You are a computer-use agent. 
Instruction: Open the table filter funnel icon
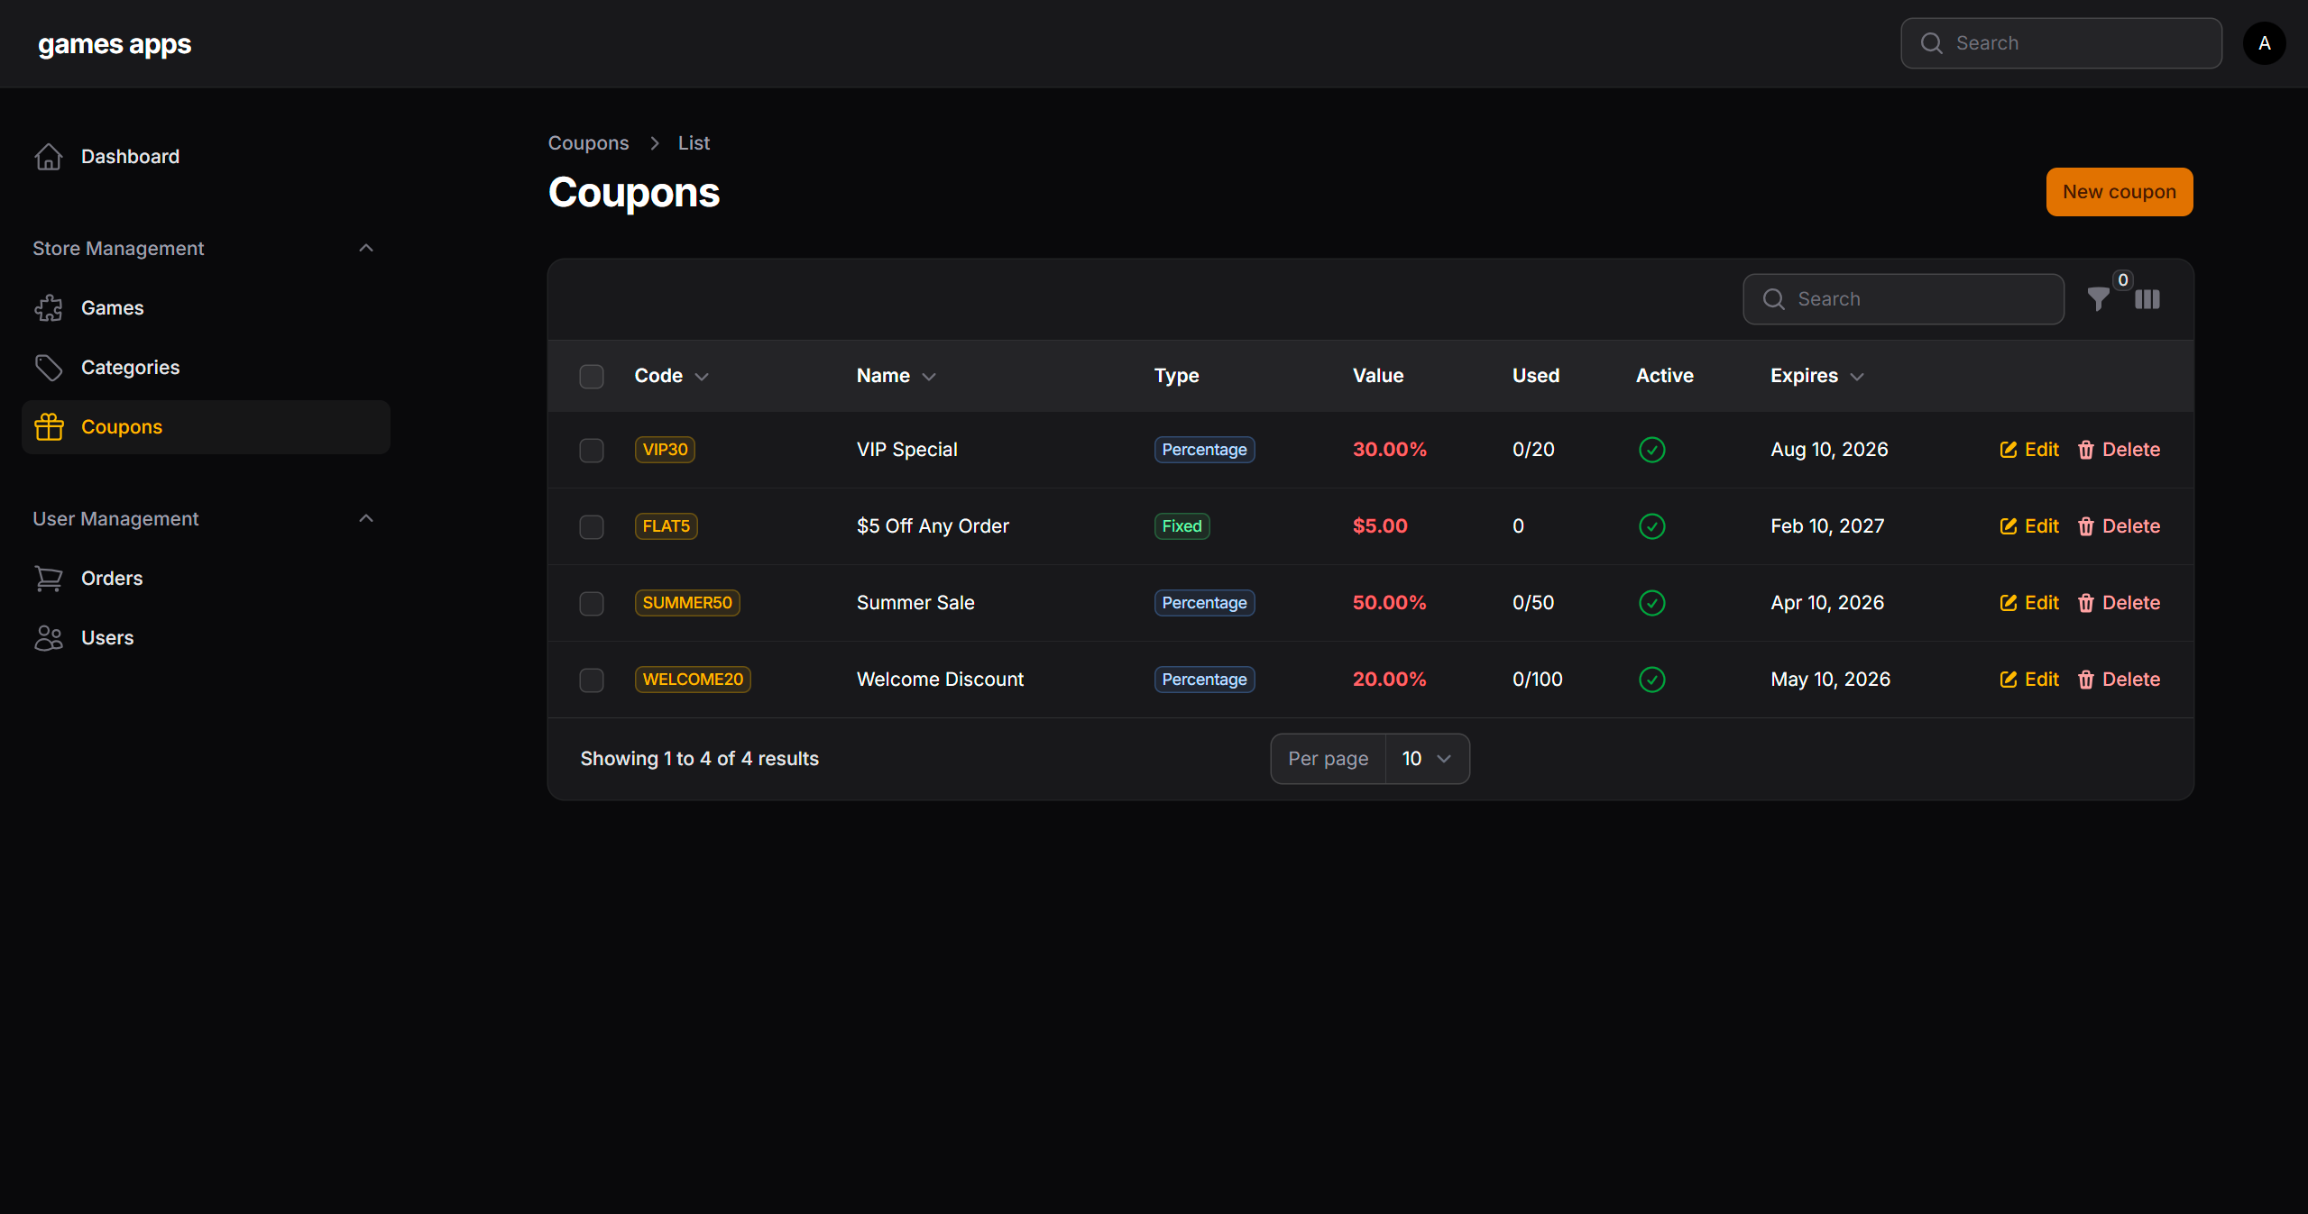coord(2098,299)
